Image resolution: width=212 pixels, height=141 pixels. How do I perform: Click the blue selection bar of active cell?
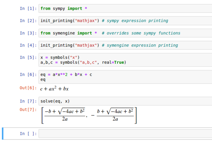coord(3,134)
